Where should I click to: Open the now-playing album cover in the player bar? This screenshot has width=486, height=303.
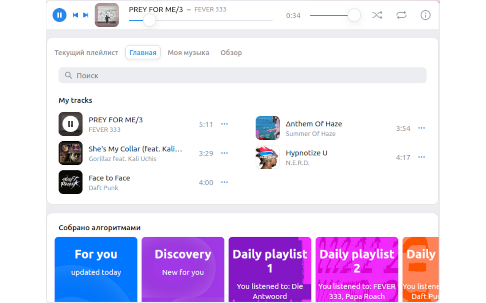point(107,15)
